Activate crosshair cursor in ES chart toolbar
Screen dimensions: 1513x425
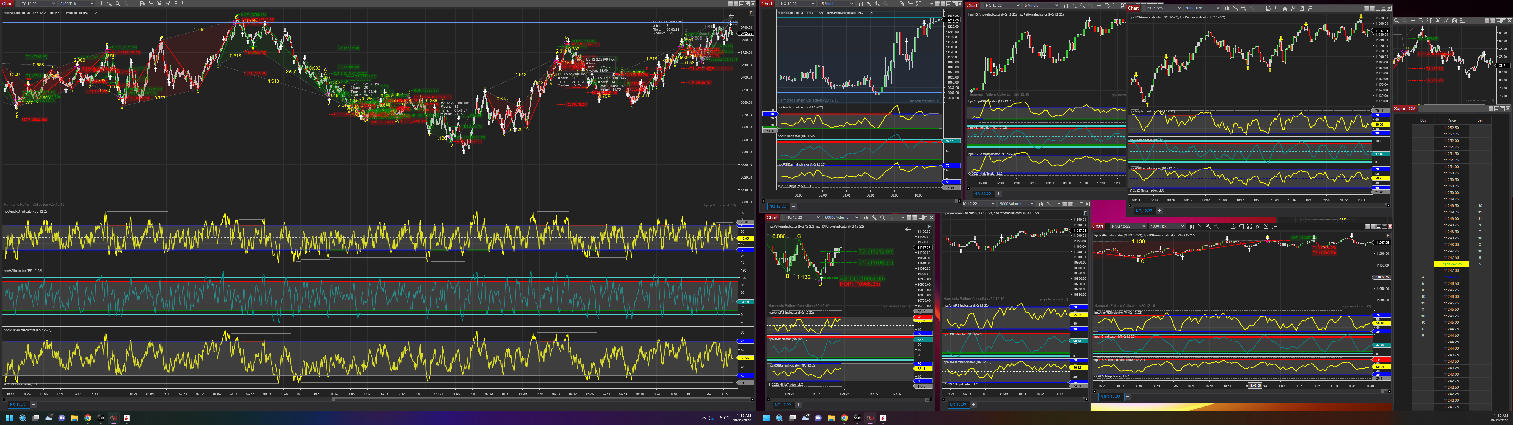(134, 4)
